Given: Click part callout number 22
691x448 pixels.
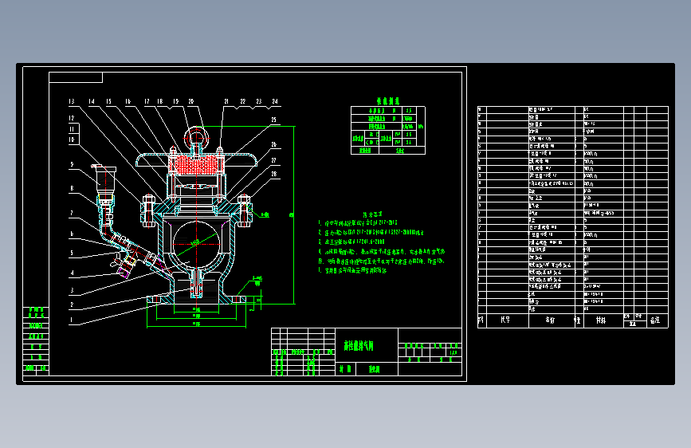Looking at the screenshot, I should tap(243, 101).
